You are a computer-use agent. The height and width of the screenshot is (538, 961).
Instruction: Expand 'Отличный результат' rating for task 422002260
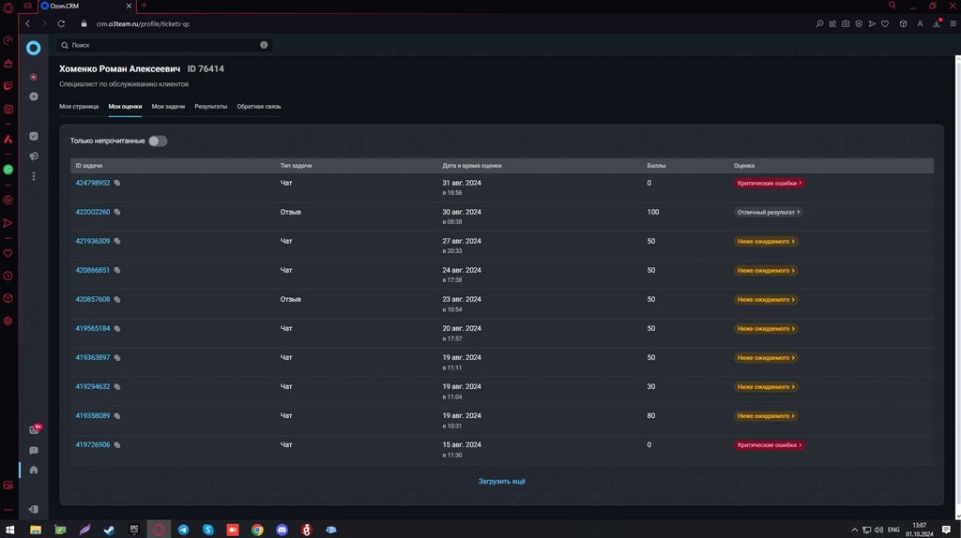click(769, 213)
